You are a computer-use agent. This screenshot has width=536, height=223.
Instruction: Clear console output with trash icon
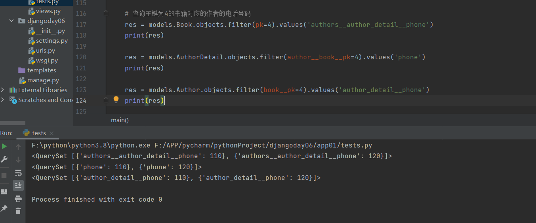point(18,211)
